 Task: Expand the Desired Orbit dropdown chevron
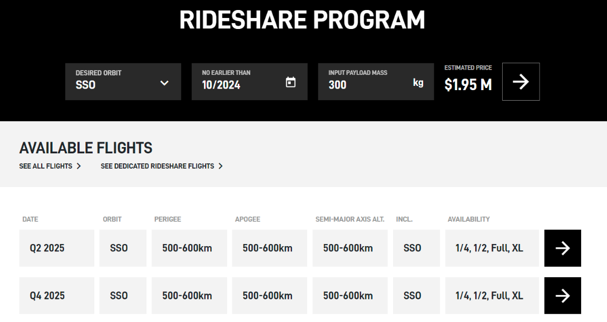coord(164,83)
